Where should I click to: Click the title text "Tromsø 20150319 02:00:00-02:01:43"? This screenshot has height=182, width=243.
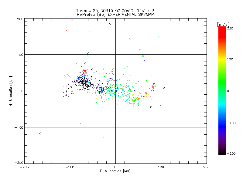click(x=115, y=11)
